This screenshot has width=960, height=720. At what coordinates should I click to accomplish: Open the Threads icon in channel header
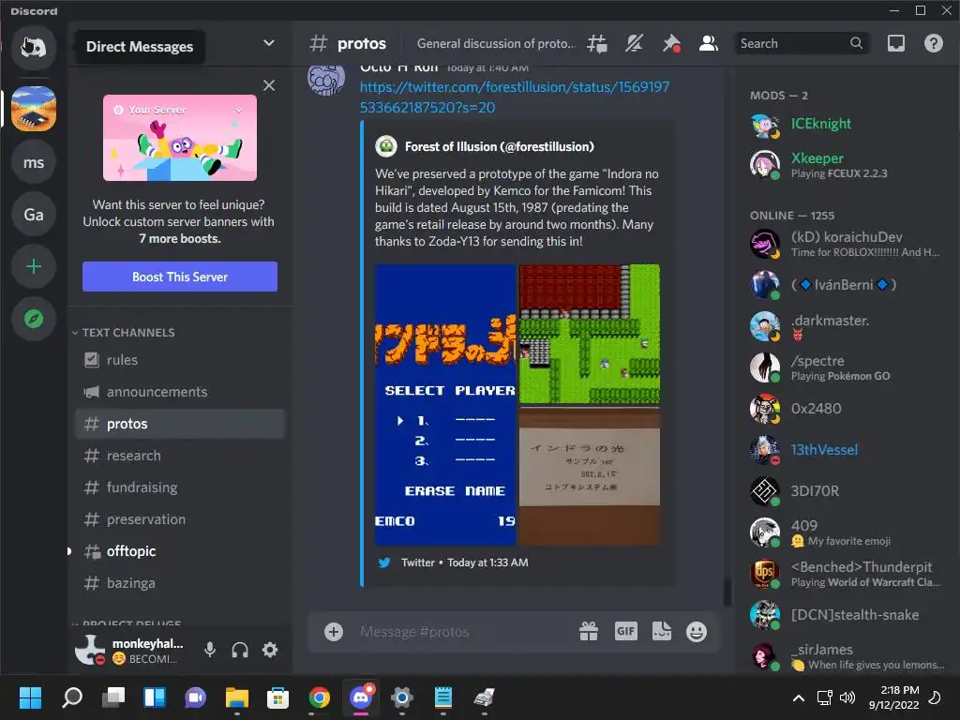(597, 43)
